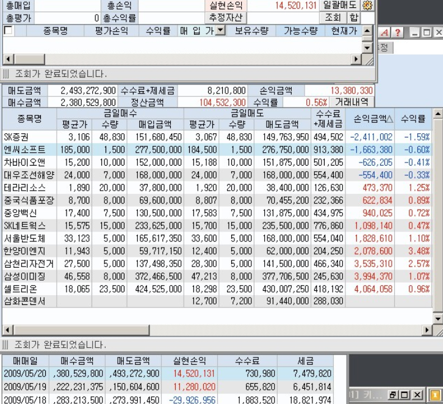Image resolution: width=443 pixels, height=404 pixels.
Task: Click the 2009/05/20 trade date row
Action: point(168,373)
